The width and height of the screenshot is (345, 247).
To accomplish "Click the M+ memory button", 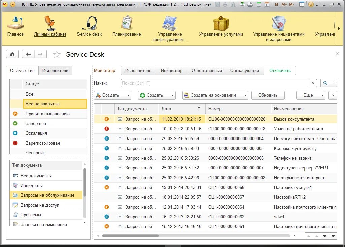I will pos(284,4).
